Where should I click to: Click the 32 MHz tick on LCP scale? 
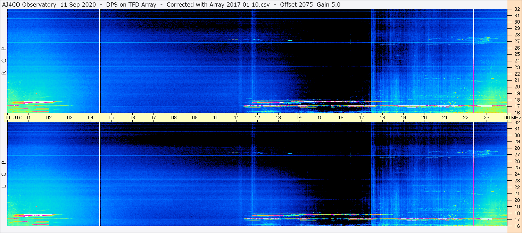517,122
